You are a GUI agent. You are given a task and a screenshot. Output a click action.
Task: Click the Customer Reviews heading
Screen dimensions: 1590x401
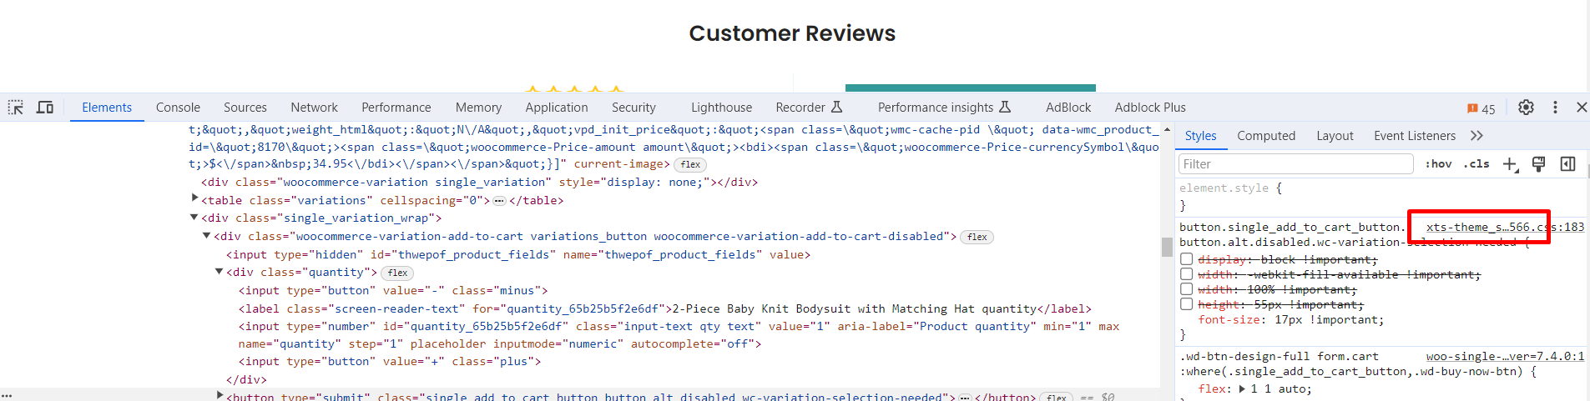click(792, 33)
